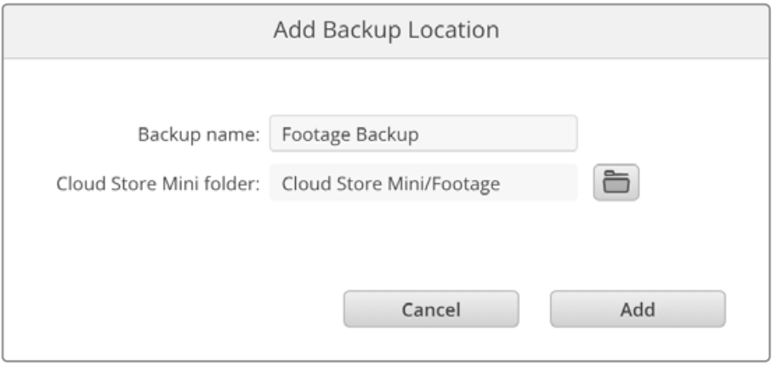Browse for a Cloud Store Mini folder
Viewport: 772px width, 365px height.
pos(616,182)
